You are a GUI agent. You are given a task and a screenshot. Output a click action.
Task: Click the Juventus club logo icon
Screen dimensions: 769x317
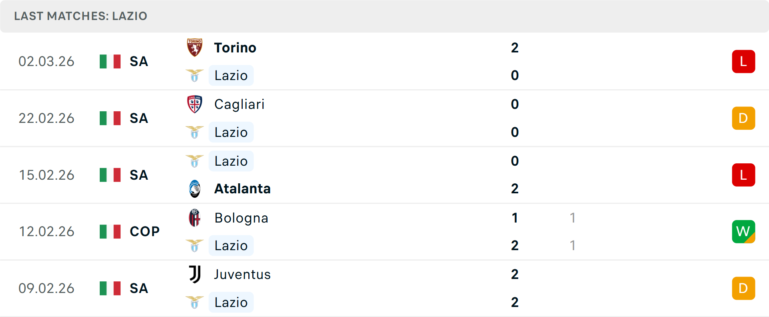[x=195, y=274]
